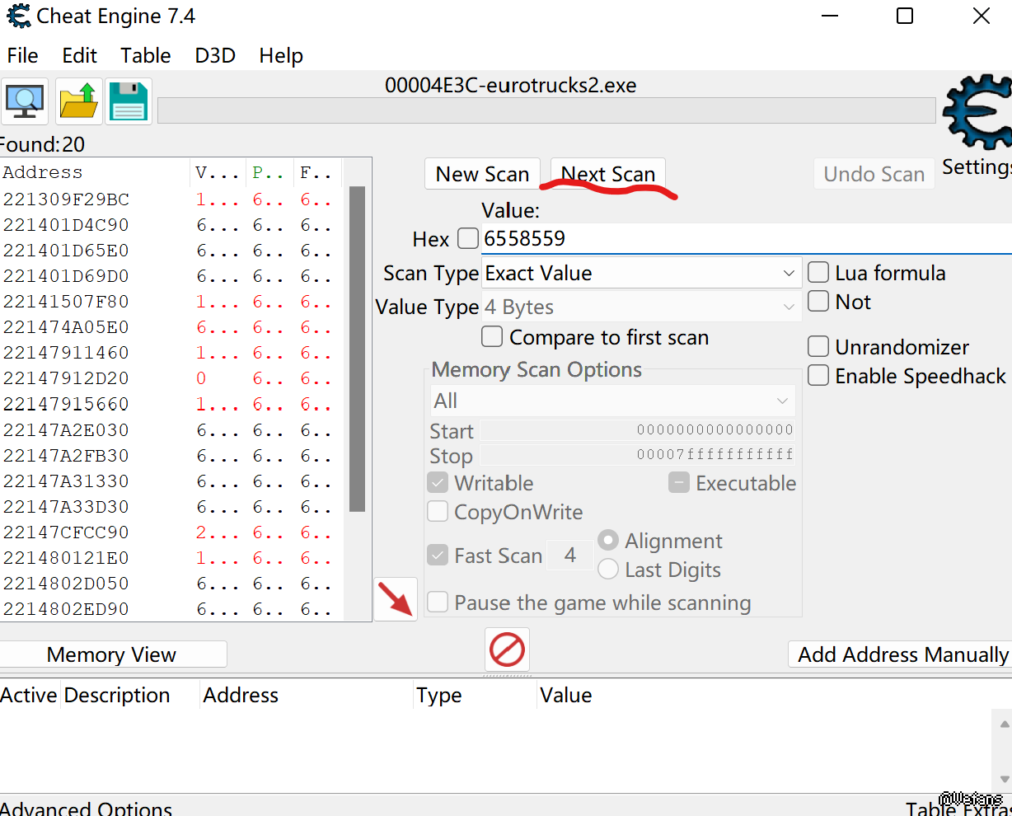Select address 221309F29BC
The image size is (1012, 816).
point(66,199)
